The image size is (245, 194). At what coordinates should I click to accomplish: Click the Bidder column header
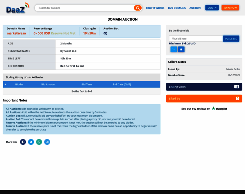click(19, 84)
